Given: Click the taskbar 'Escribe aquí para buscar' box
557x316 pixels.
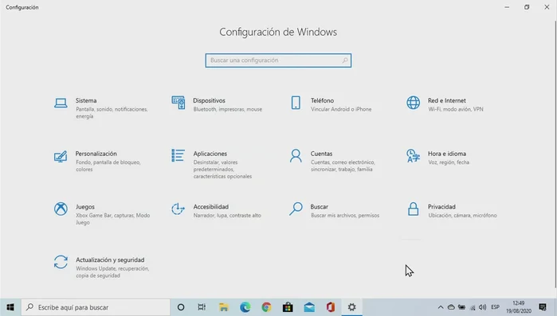Looking at the screenshot, I should pos(96,307).
